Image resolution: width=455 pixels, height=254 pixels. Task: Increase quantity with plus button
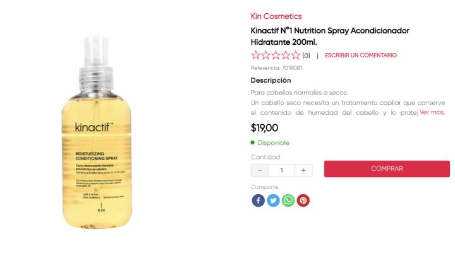click(x=303, y=170)
